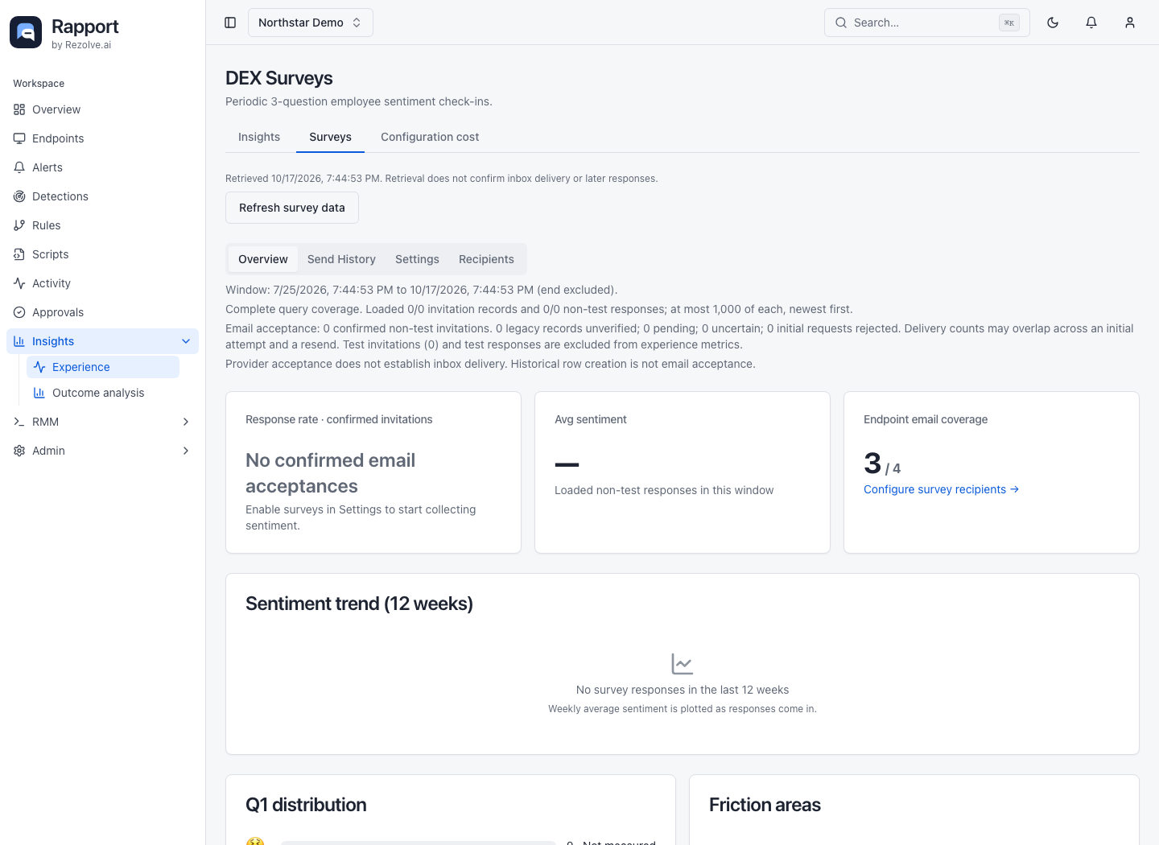
Task: Click the Experience pulse icon in sidebar
Action: (39, 367)
